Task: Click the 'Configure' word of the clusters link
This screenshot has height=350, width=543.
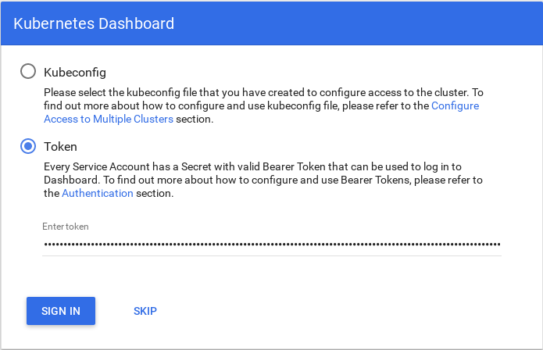Action: (455, 105)
